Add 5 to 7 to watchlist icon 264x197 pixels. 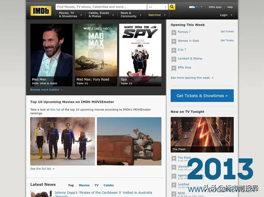pos(174,50)
